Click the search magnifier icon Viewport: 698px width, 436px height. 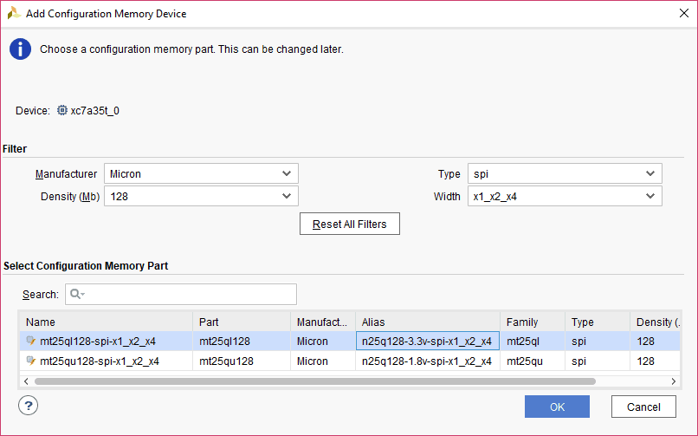pyautogui.click(x=76, y=295)
